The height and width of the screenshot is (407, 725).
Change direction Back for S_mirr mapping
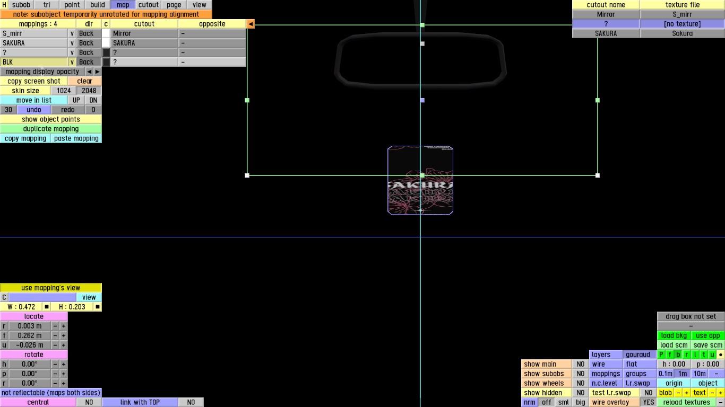pyautogui.click(x=89, y=33)
